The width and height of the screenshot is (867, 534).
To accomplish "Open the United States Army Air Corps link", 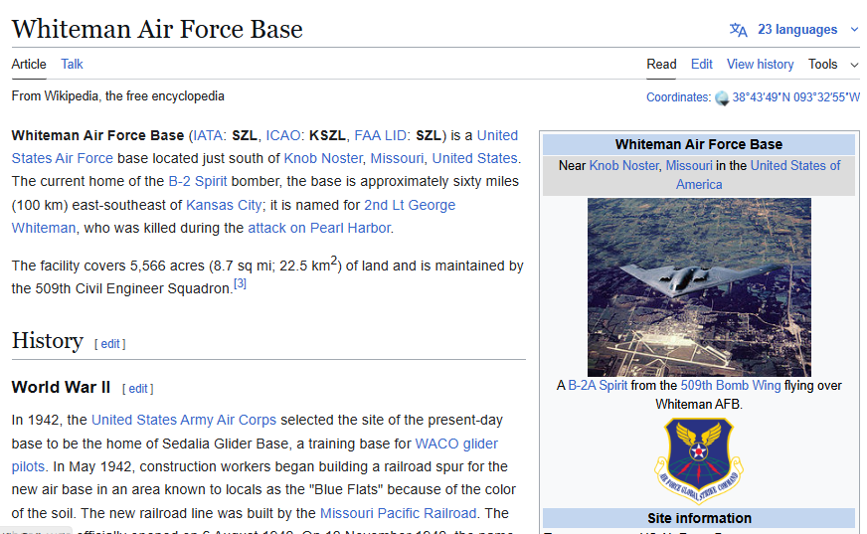I will 184,420.
